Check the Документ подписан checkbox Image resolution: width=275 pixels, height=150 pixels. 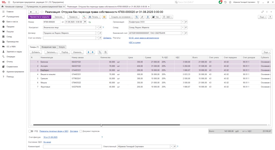pos(81,131)
